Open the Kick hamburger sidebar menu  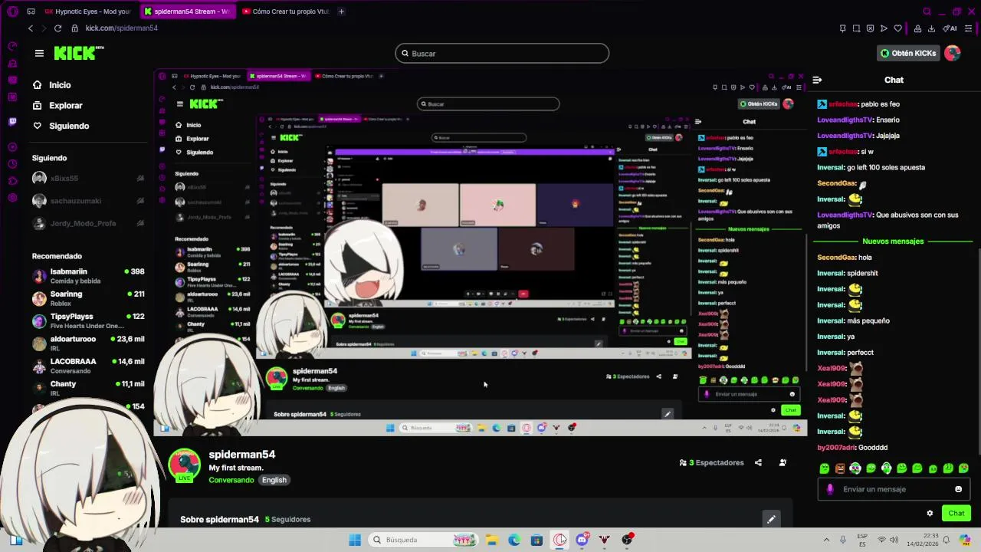(x=39, y=53)
